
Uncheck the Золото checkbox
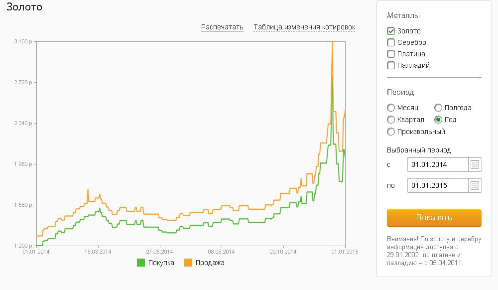tap(391, 31)
